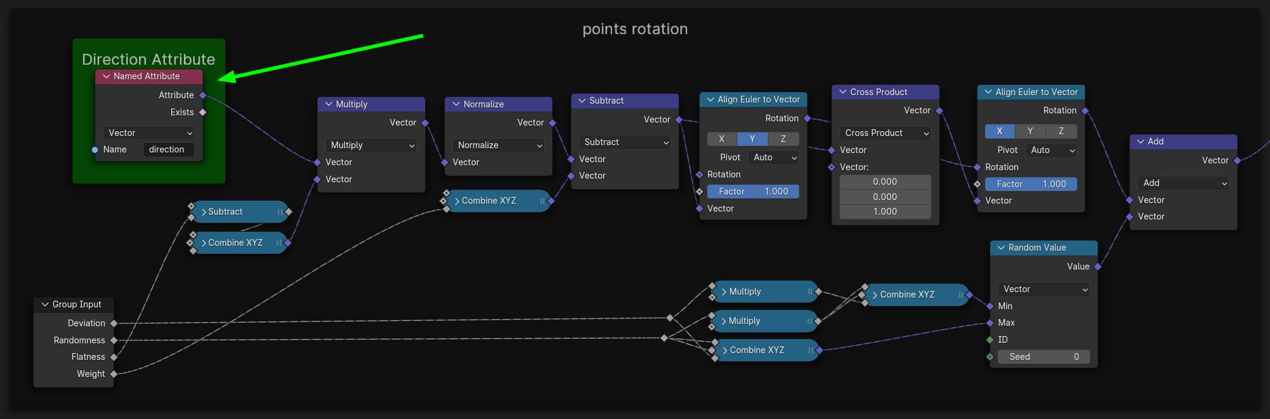1270x419 pixels.
Task: Click Group Input Randomness output socket
Action: 114,340
